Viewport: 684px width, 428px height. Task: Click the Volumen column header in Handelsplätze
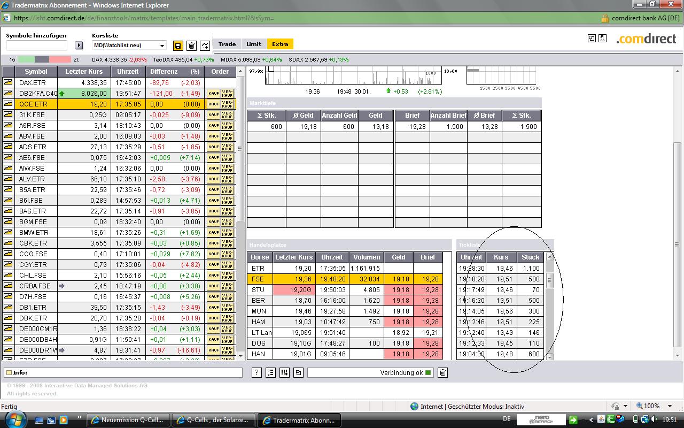[367, 257]
